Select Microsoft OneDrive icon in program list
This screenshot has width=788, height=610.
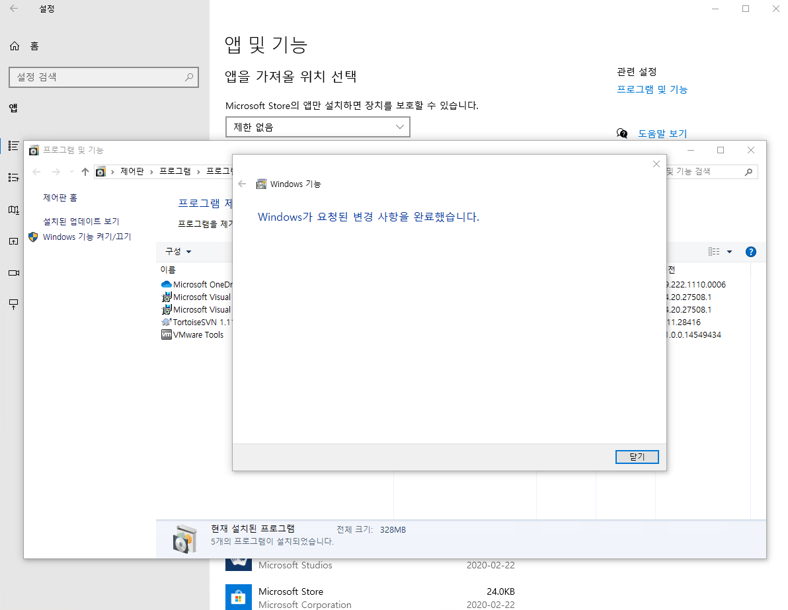pos(167,284)
